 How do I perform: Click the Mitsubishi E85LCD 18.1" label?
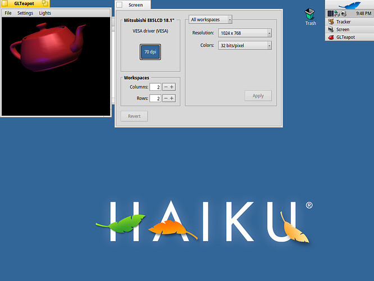click(149, 20)
